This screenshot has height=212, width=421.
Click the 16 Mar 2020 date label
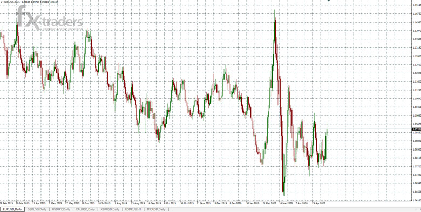pos(286,203)
